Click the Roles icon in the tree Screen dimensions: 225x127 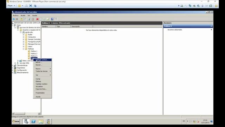[15, 25]
